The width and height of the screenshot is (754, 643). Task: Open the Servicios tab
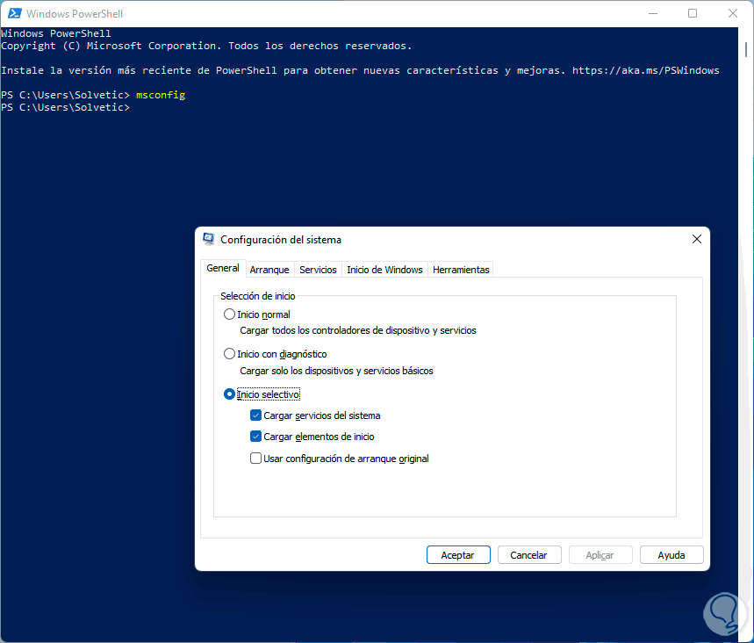click(318, 270)
